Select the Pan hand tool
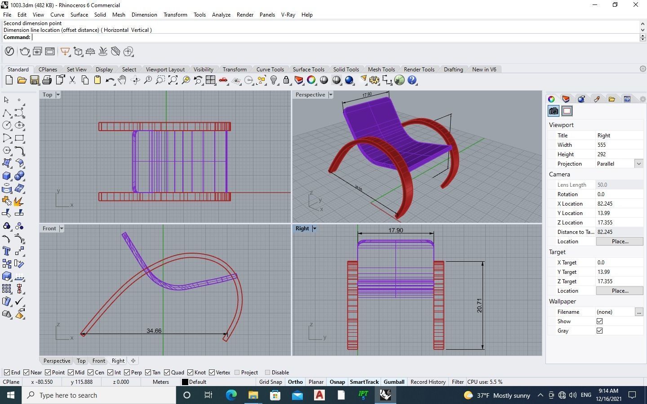This screenshot has height=404, width=647. pyautogui.click(x=122, y=80)
